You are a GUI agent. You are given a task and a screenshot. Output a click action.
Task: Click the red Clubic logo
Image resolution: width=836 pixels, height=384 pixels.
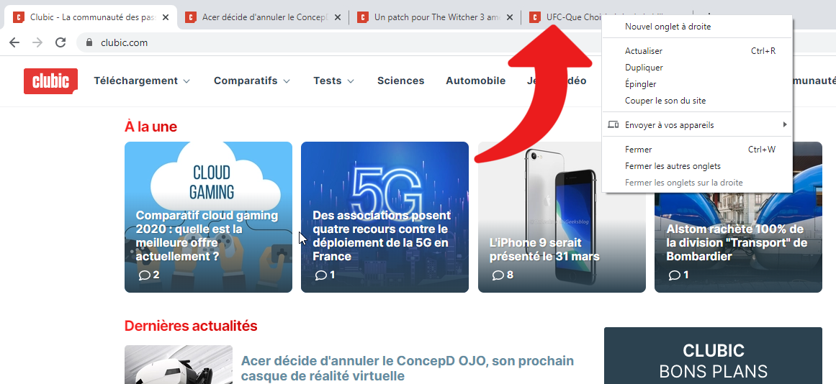coord(50,81)
